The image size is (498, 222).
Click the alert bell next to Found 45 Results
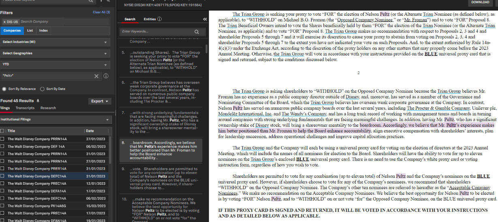[38, 101]
